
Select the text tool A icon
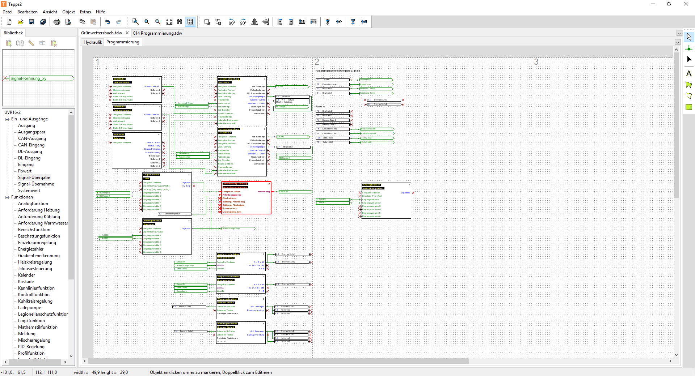pos(688,74)
